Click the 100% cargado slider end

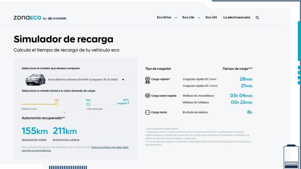tap(123, 102)
